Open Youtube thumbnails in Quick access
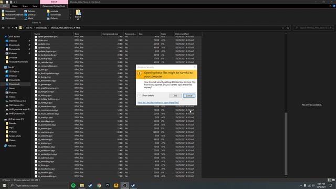Screen dimensions: 336x189 18,62
